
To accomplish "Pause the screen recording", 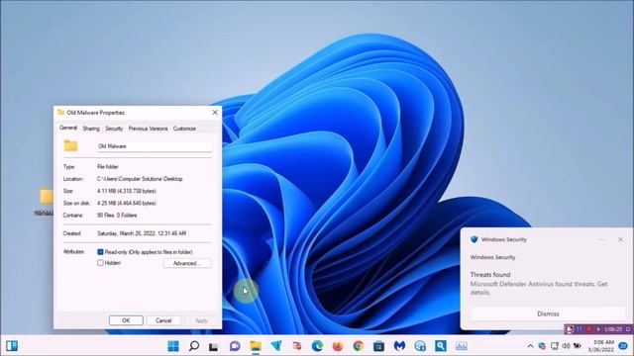I will (x=579, y=329).
